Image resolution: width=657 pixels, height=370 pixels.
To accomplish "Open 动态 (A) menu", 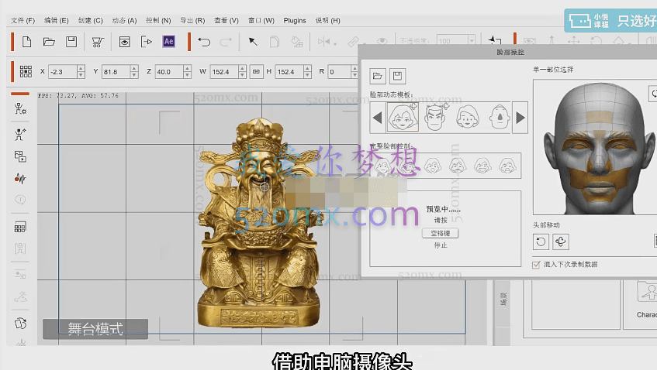I will click(x=124, y=20).
